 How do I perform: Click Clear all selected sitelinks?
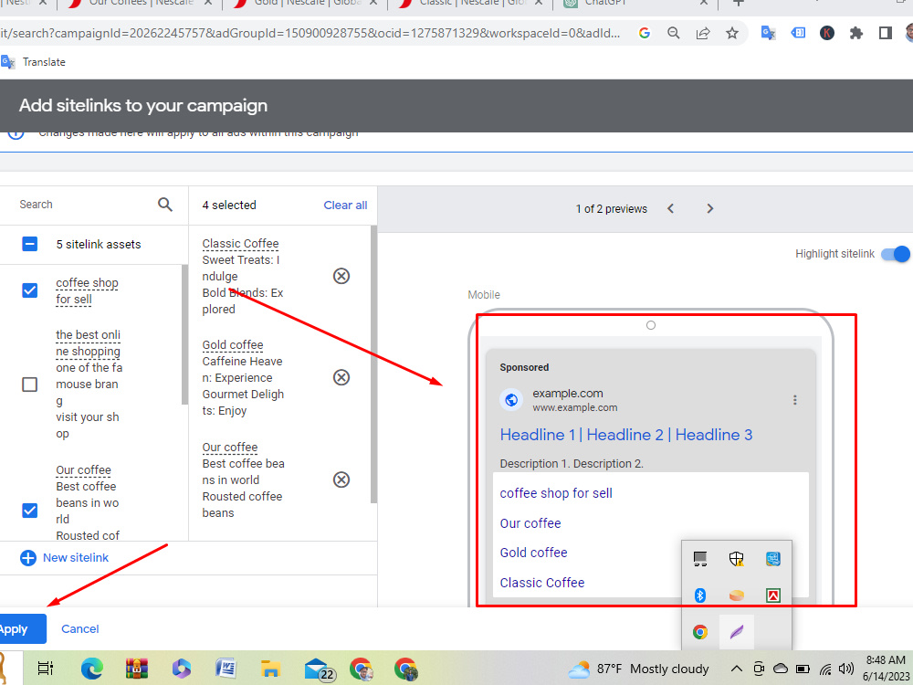345,205
